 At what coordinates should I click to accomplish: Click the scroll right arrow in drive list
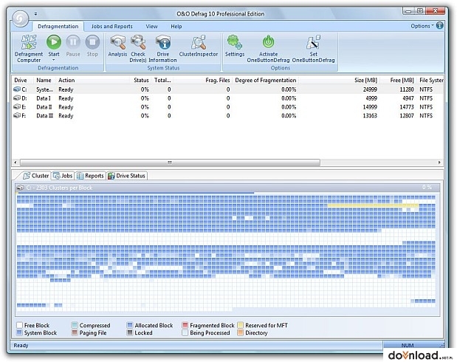[x=439, y=163]
